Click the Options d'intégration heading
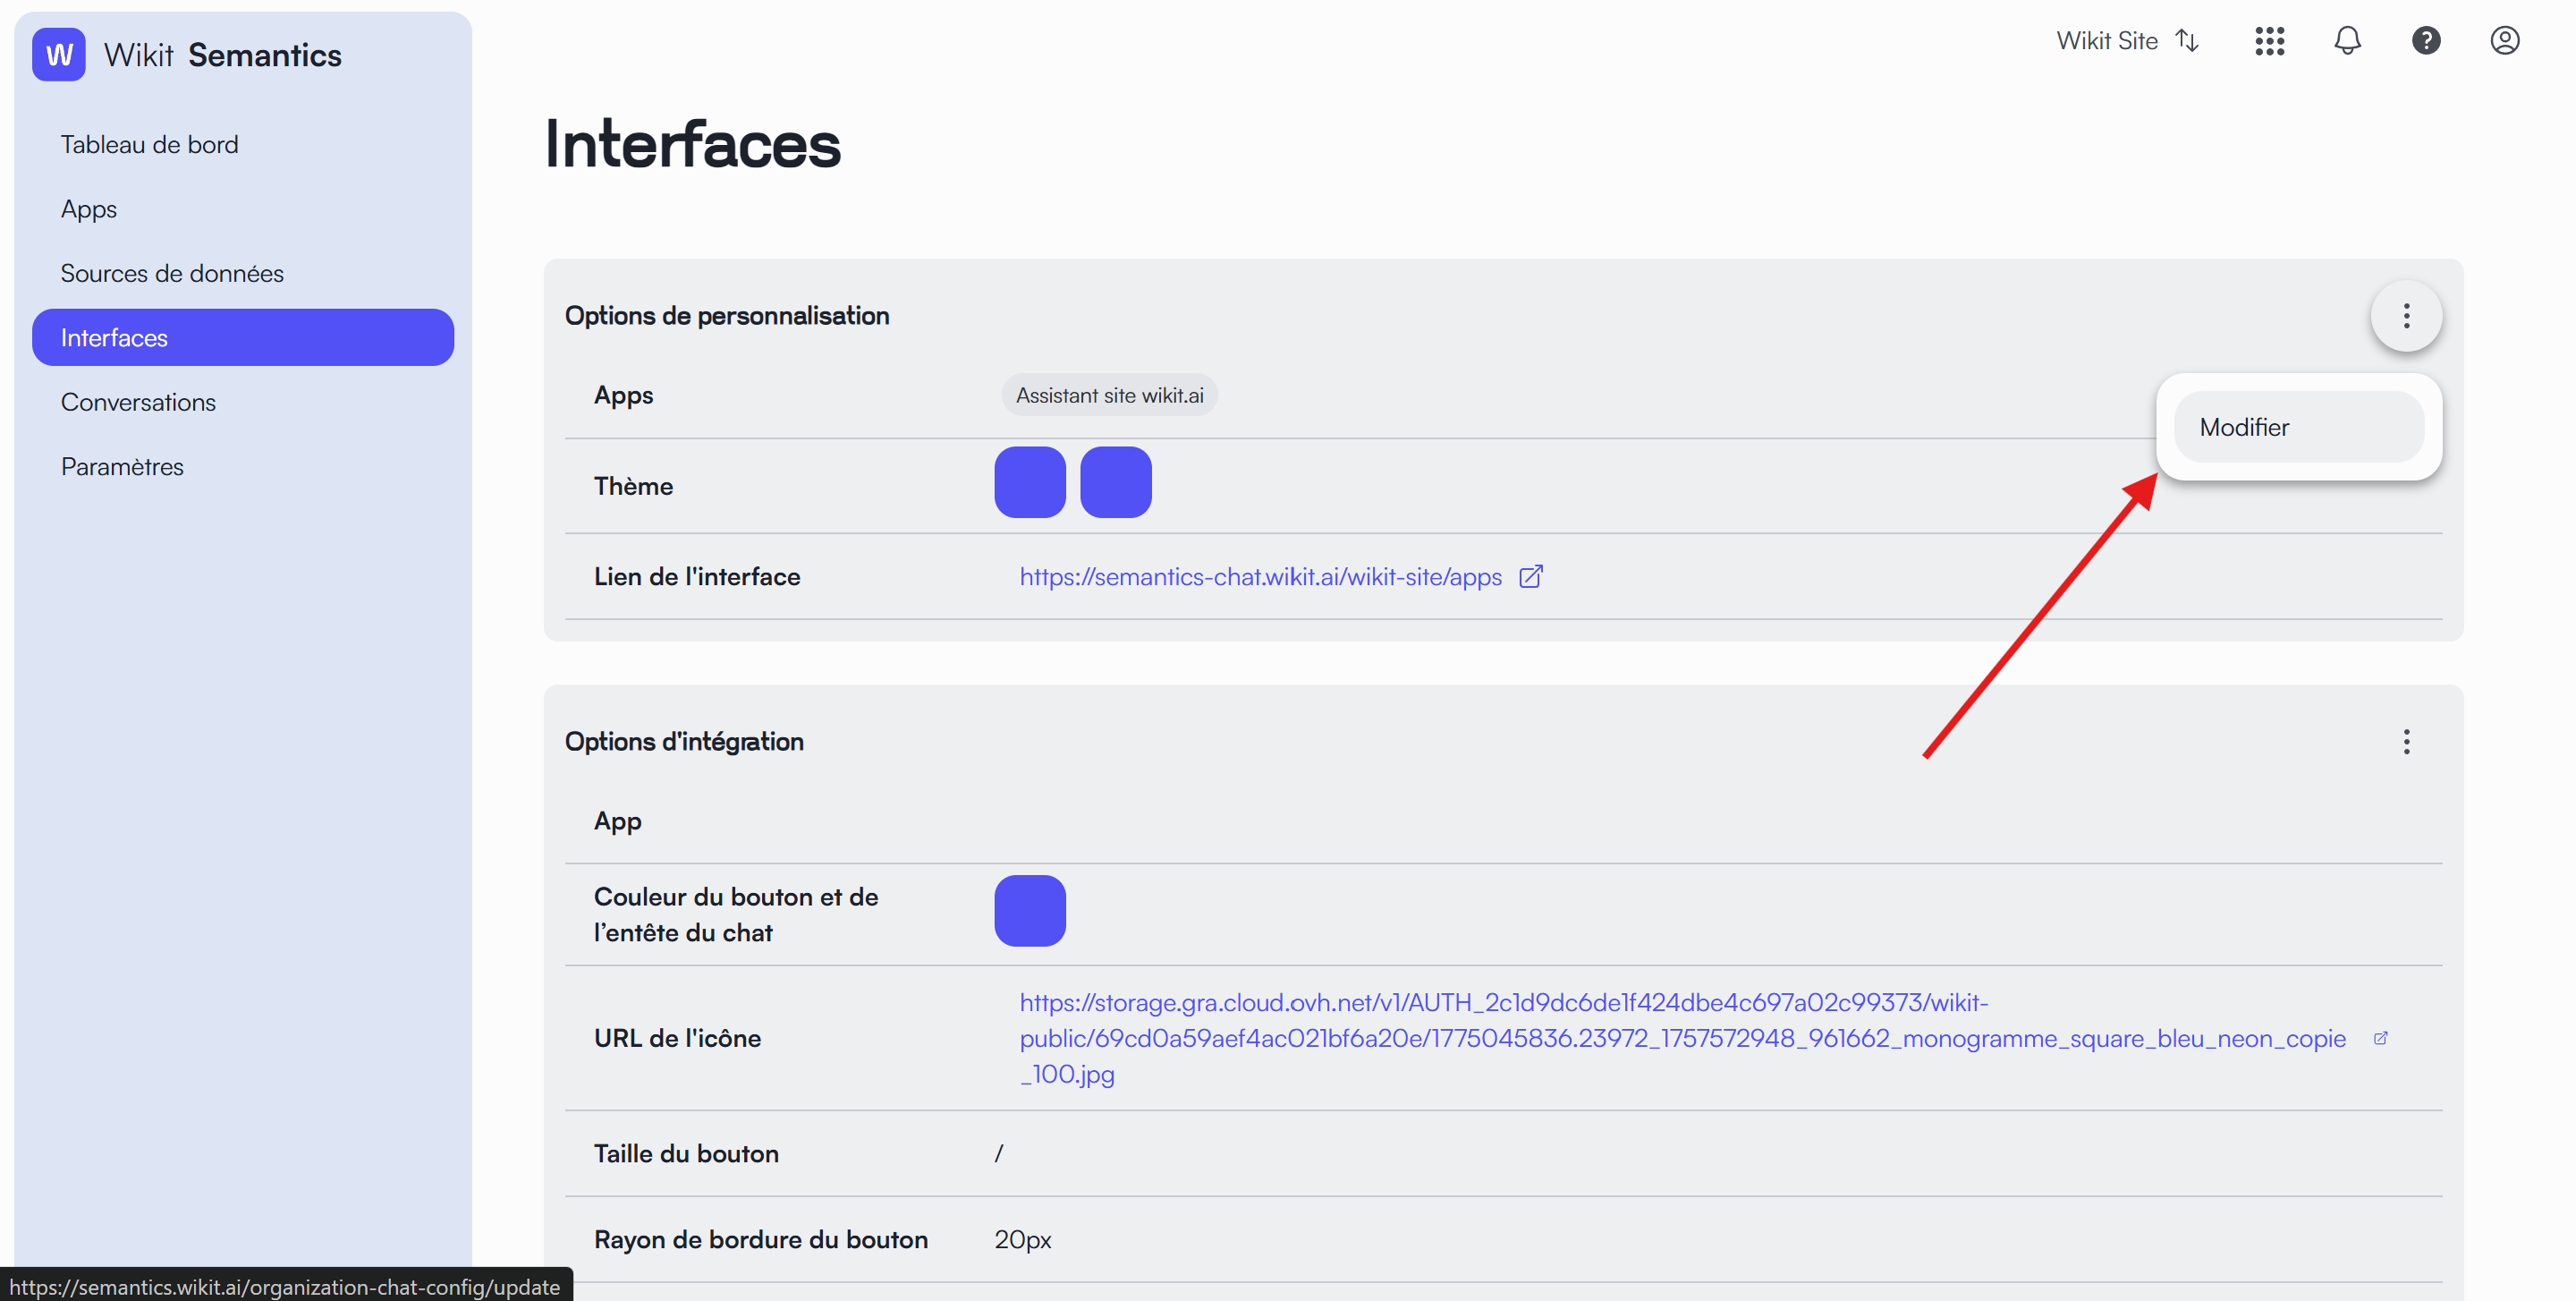The height and width of the screenshot is (1301, 2576). point(684,742)
